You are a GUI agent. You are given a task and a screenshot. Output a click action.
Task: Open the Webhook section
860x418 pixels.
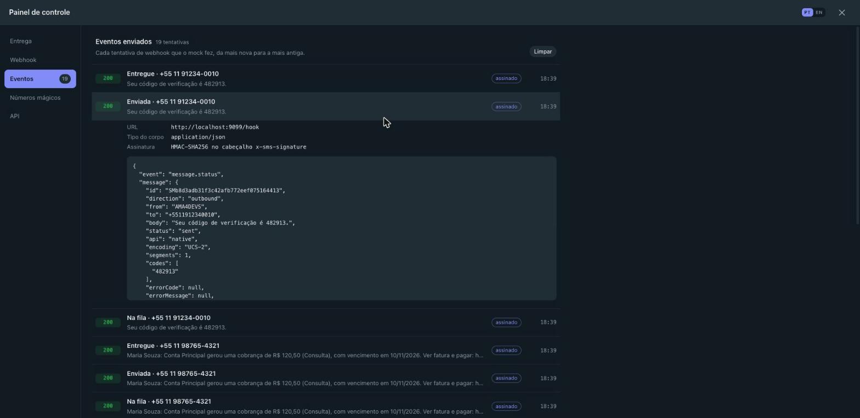click(40, 60)
